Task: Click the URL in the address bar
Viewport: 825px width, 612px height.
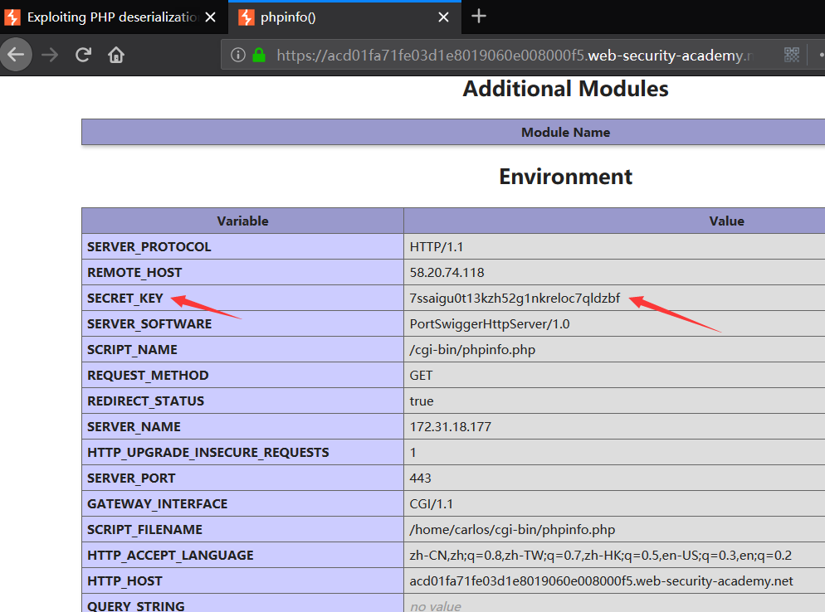Action: (515, 55)
